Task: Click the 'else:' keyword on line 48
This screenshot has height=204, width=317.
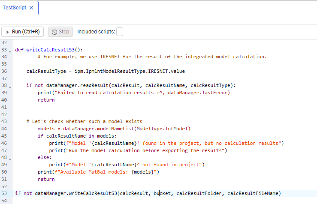Action: [x=45, y=157]
